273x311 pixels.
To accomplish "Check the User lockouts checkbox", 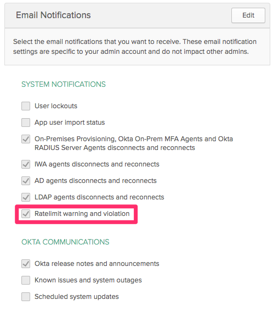I will click(x=26, y=106).
